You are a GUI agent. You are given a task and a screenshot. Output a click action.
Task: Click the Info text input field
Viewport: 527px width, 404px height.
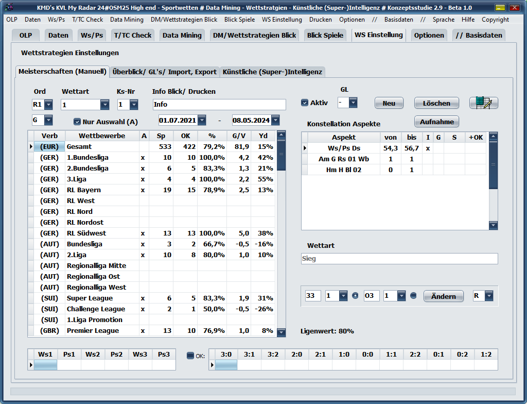pos(219,105)
